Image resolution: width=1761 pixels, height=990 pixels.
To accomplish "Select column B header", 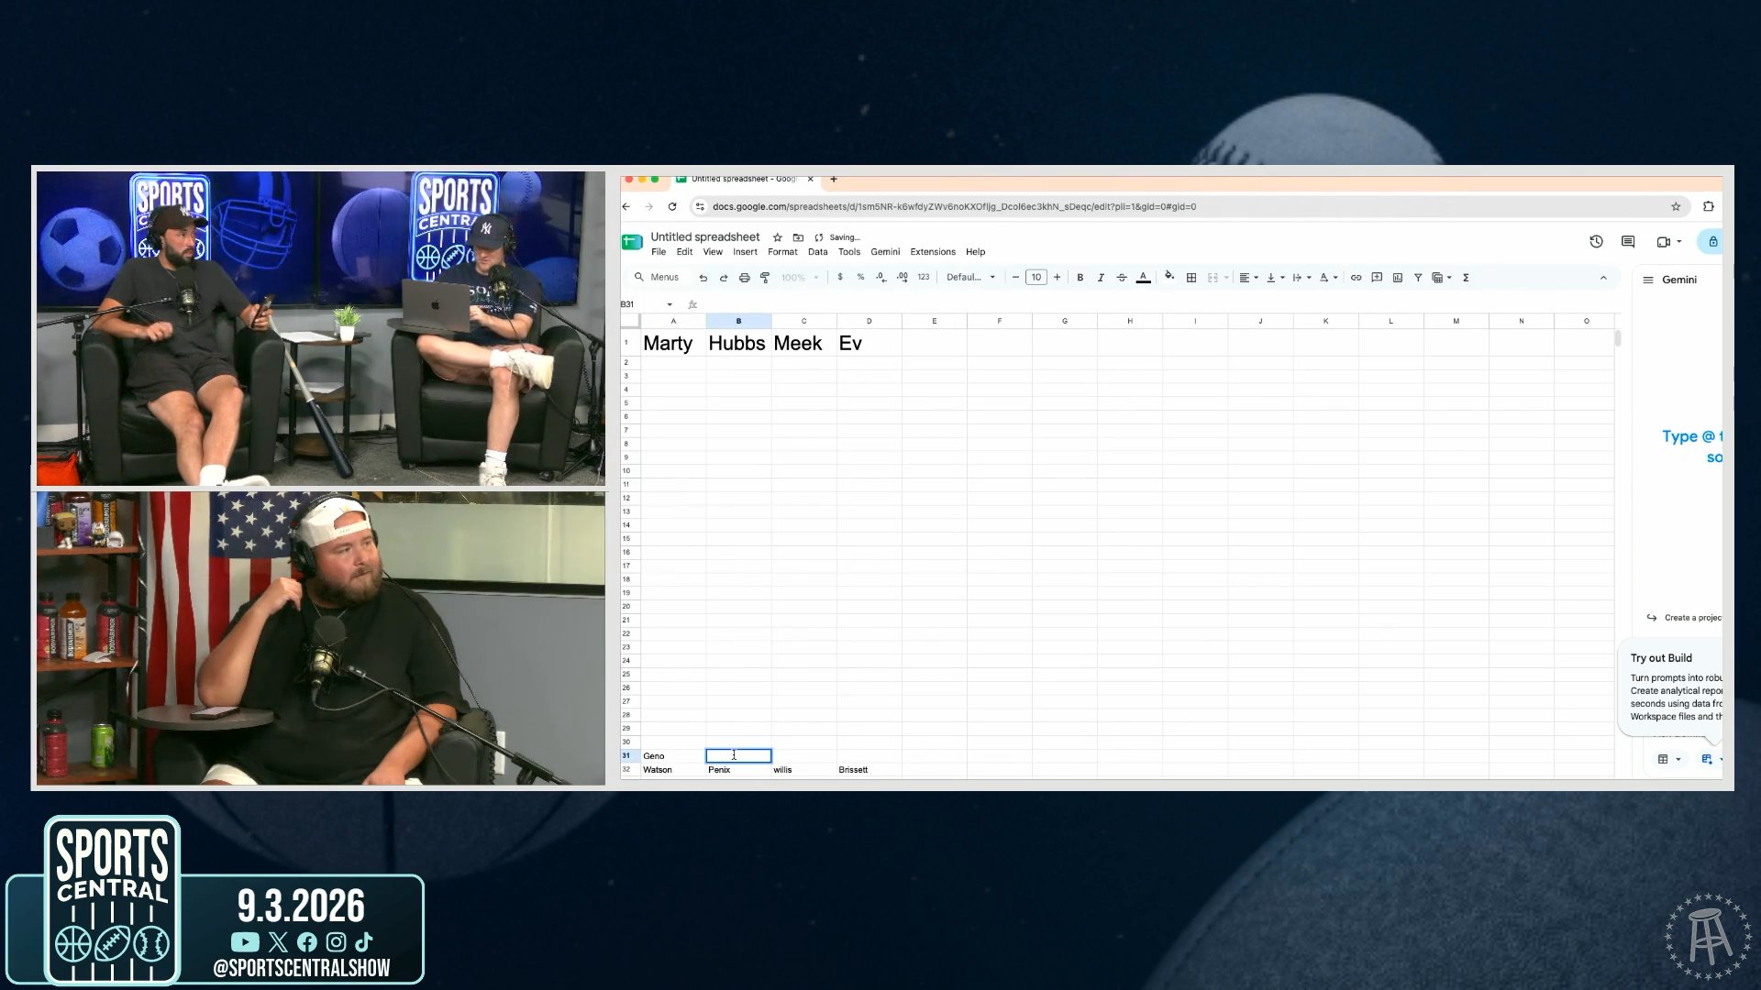I will (738, 321).
